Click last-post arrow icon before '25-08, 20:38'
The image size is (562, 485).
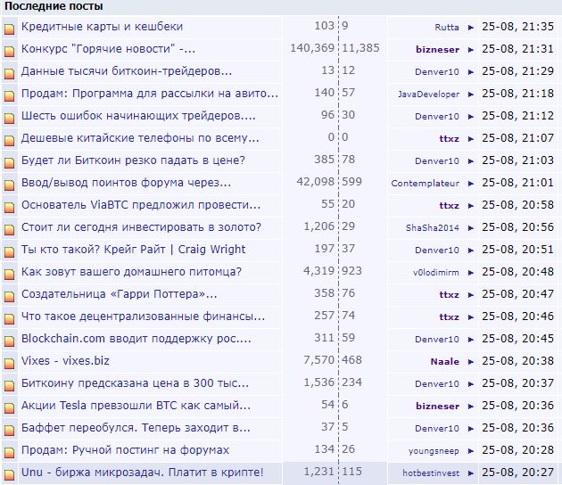pyautogui.click(x=471, y=362)
